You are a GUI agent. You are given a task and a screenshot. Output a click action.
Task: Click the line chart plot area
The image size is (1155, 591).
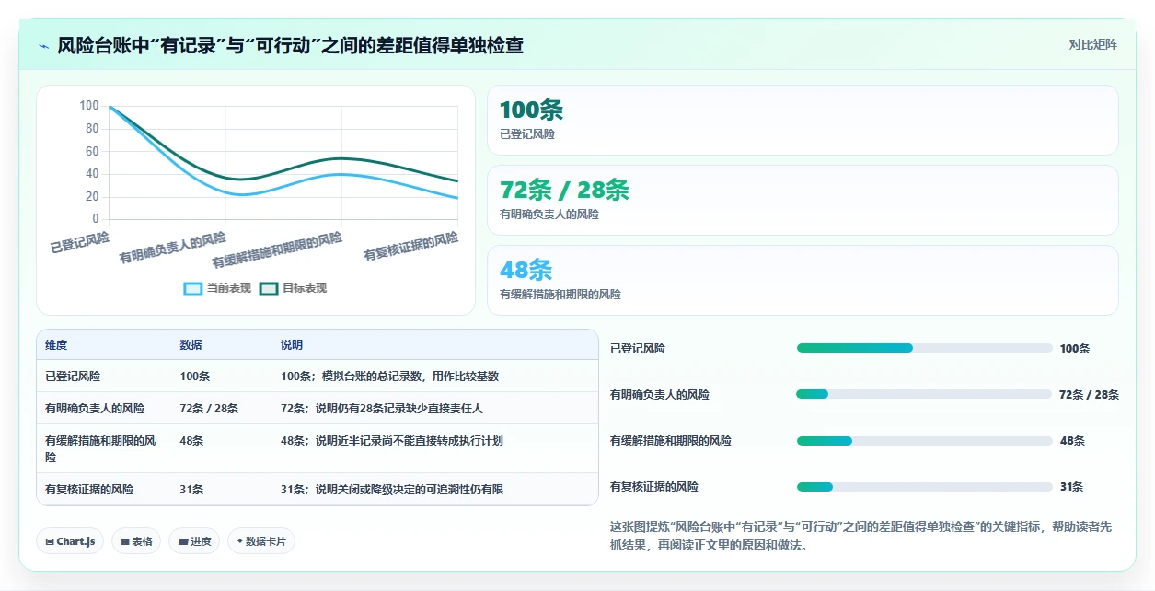(283, 163)
